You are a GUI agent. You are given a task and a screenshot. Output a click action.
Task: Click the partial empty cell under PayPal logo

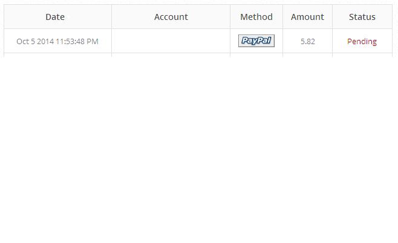click(256, 55)
